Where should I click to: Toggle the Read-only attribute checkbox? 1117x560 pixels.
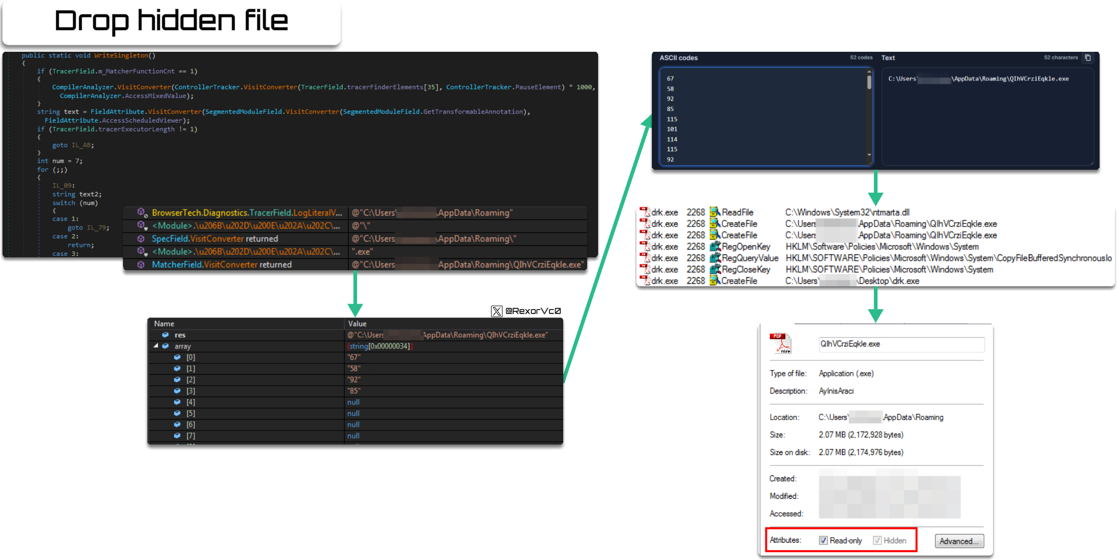(x=823, y=541)
